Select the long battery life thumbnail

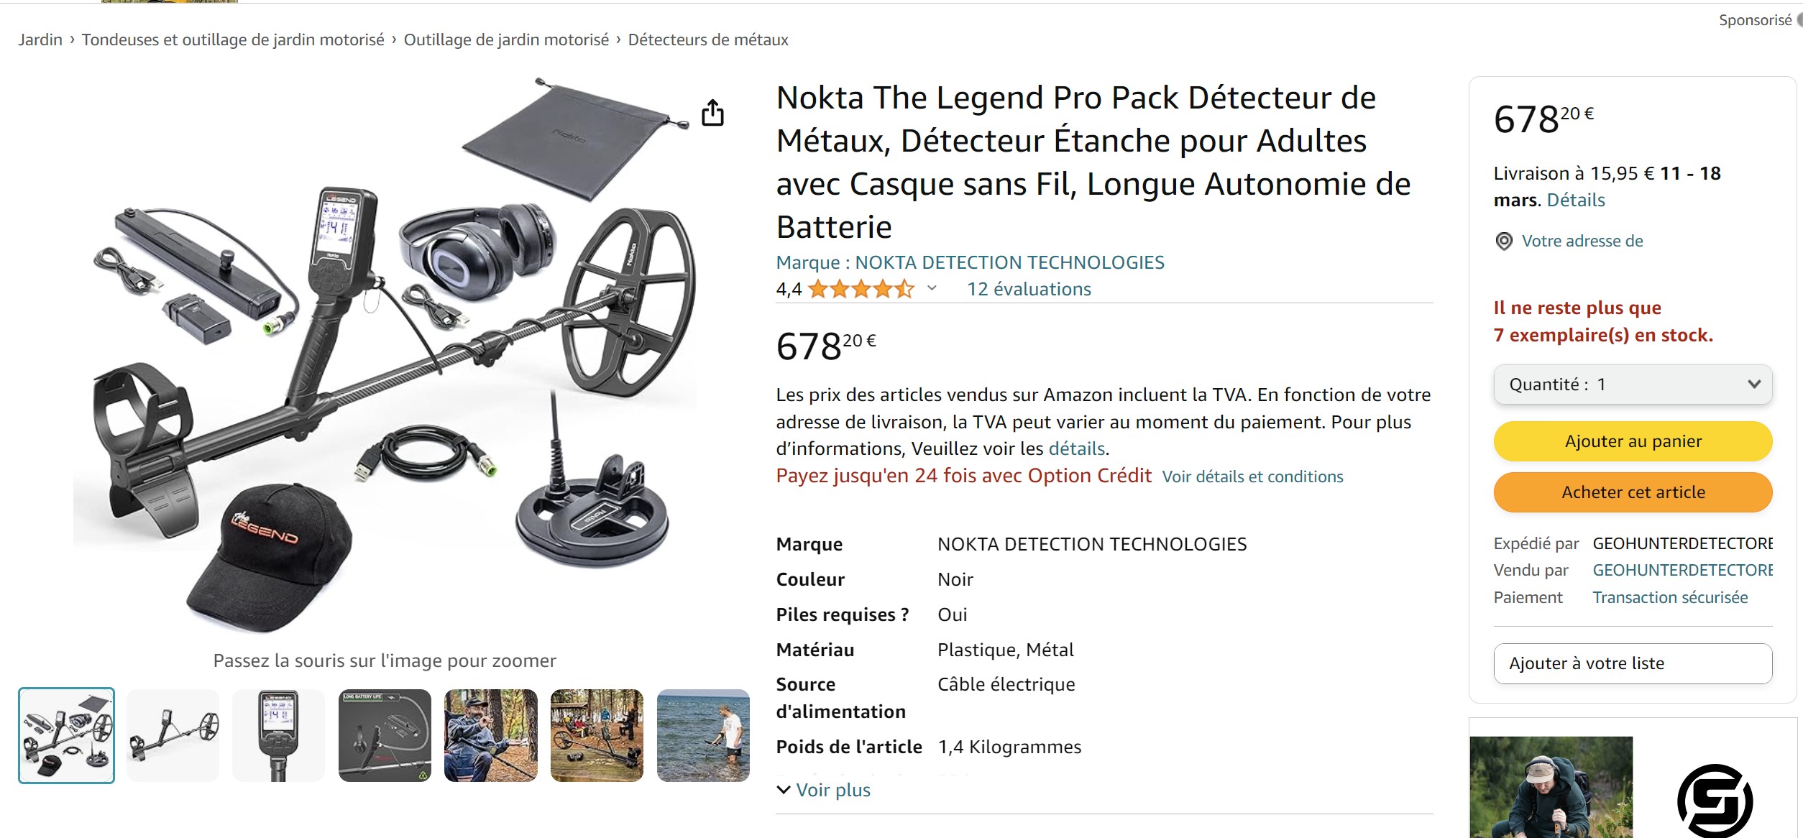385,735
